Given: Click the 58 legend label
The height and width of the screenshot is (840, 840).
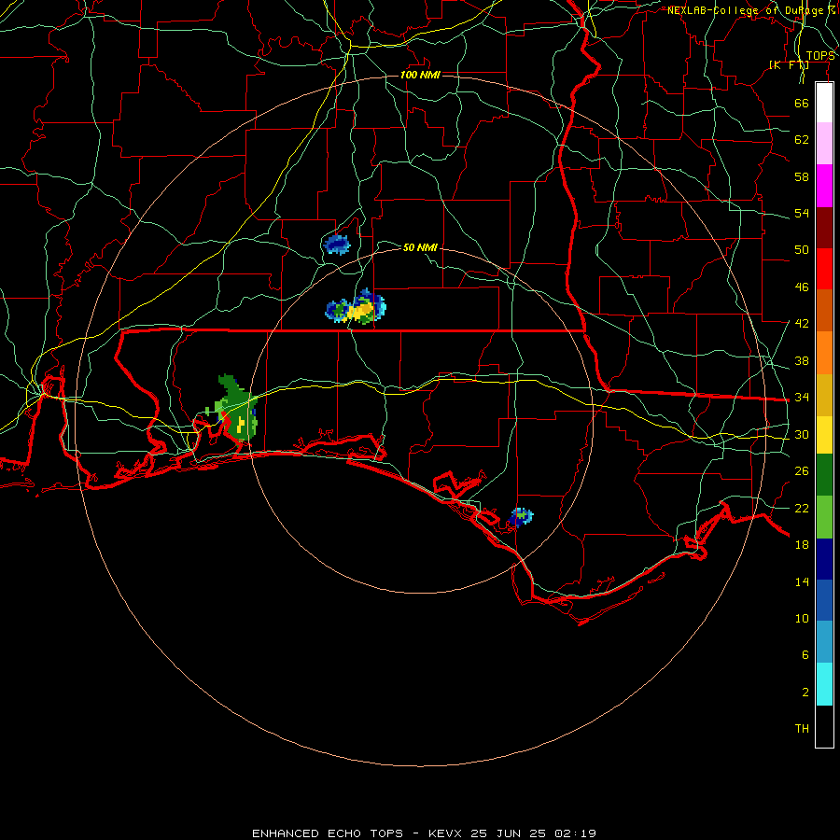Looking at the screenshot, I should (x=802, y=176).
